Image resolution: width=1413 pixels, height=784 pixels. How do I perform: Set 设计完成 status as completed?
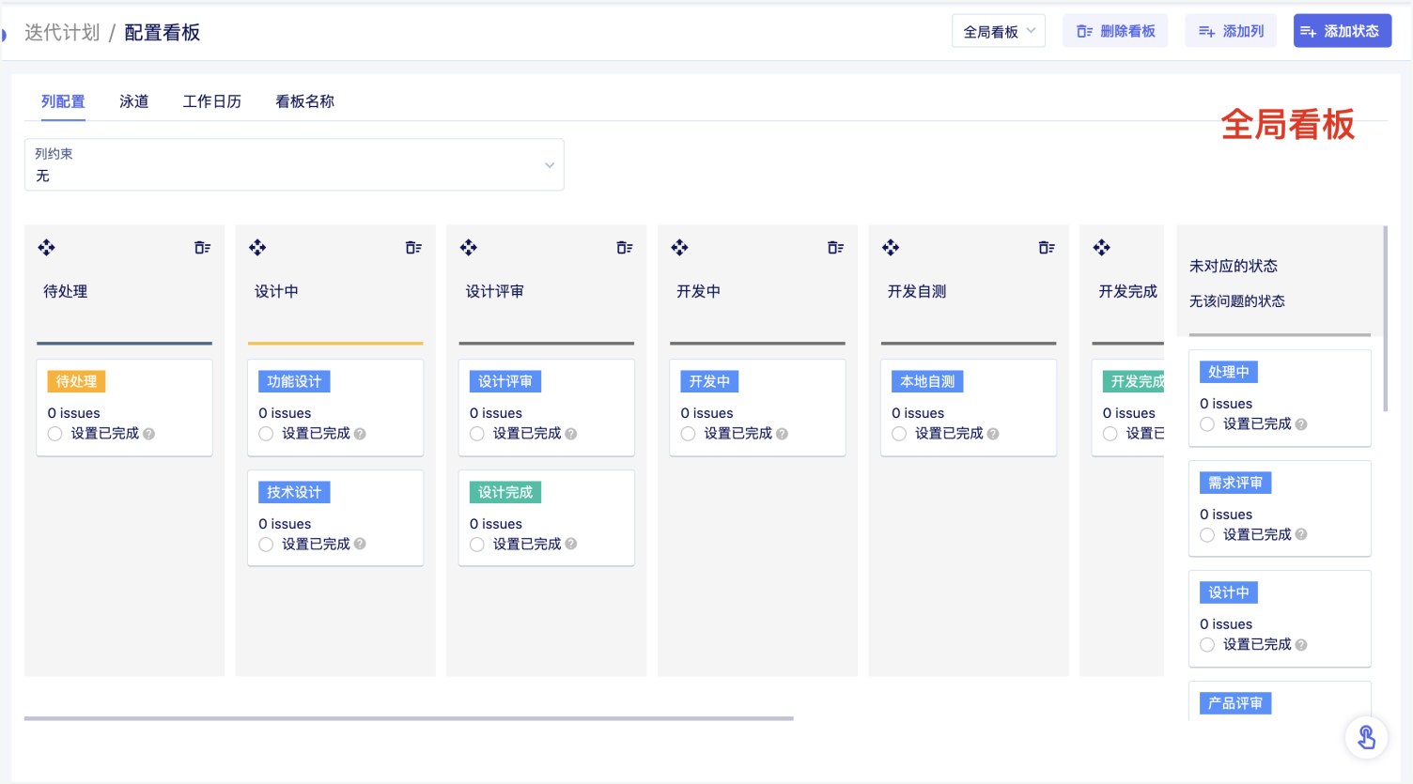point(477,545)
